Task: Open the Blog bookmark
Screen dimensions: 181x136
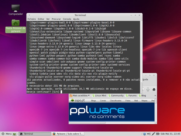Action: pos(142,96)
